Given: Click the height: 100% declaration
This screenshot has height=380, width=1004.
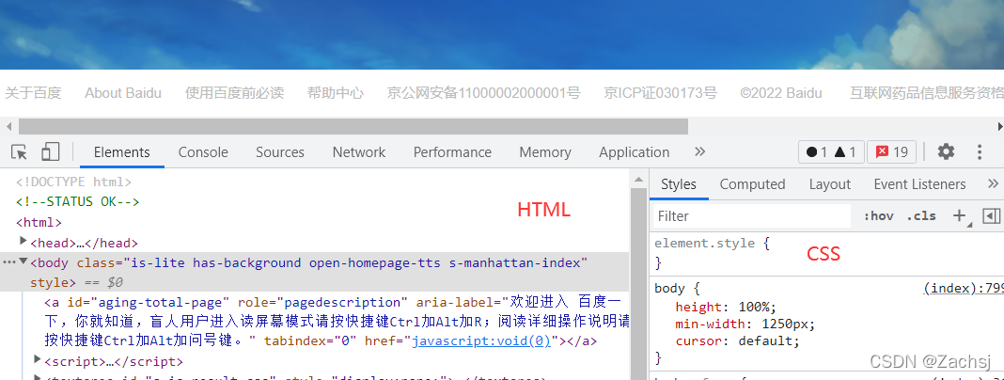Looking at the screenshot, I should click(726, 307).
